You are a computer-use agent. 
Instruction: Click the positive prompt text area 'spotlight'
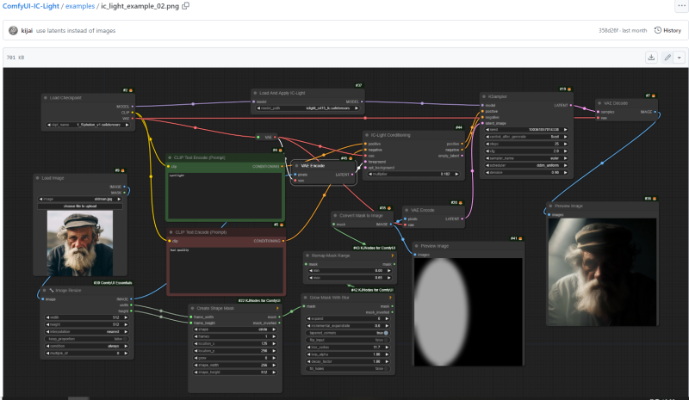pos(225,195)
